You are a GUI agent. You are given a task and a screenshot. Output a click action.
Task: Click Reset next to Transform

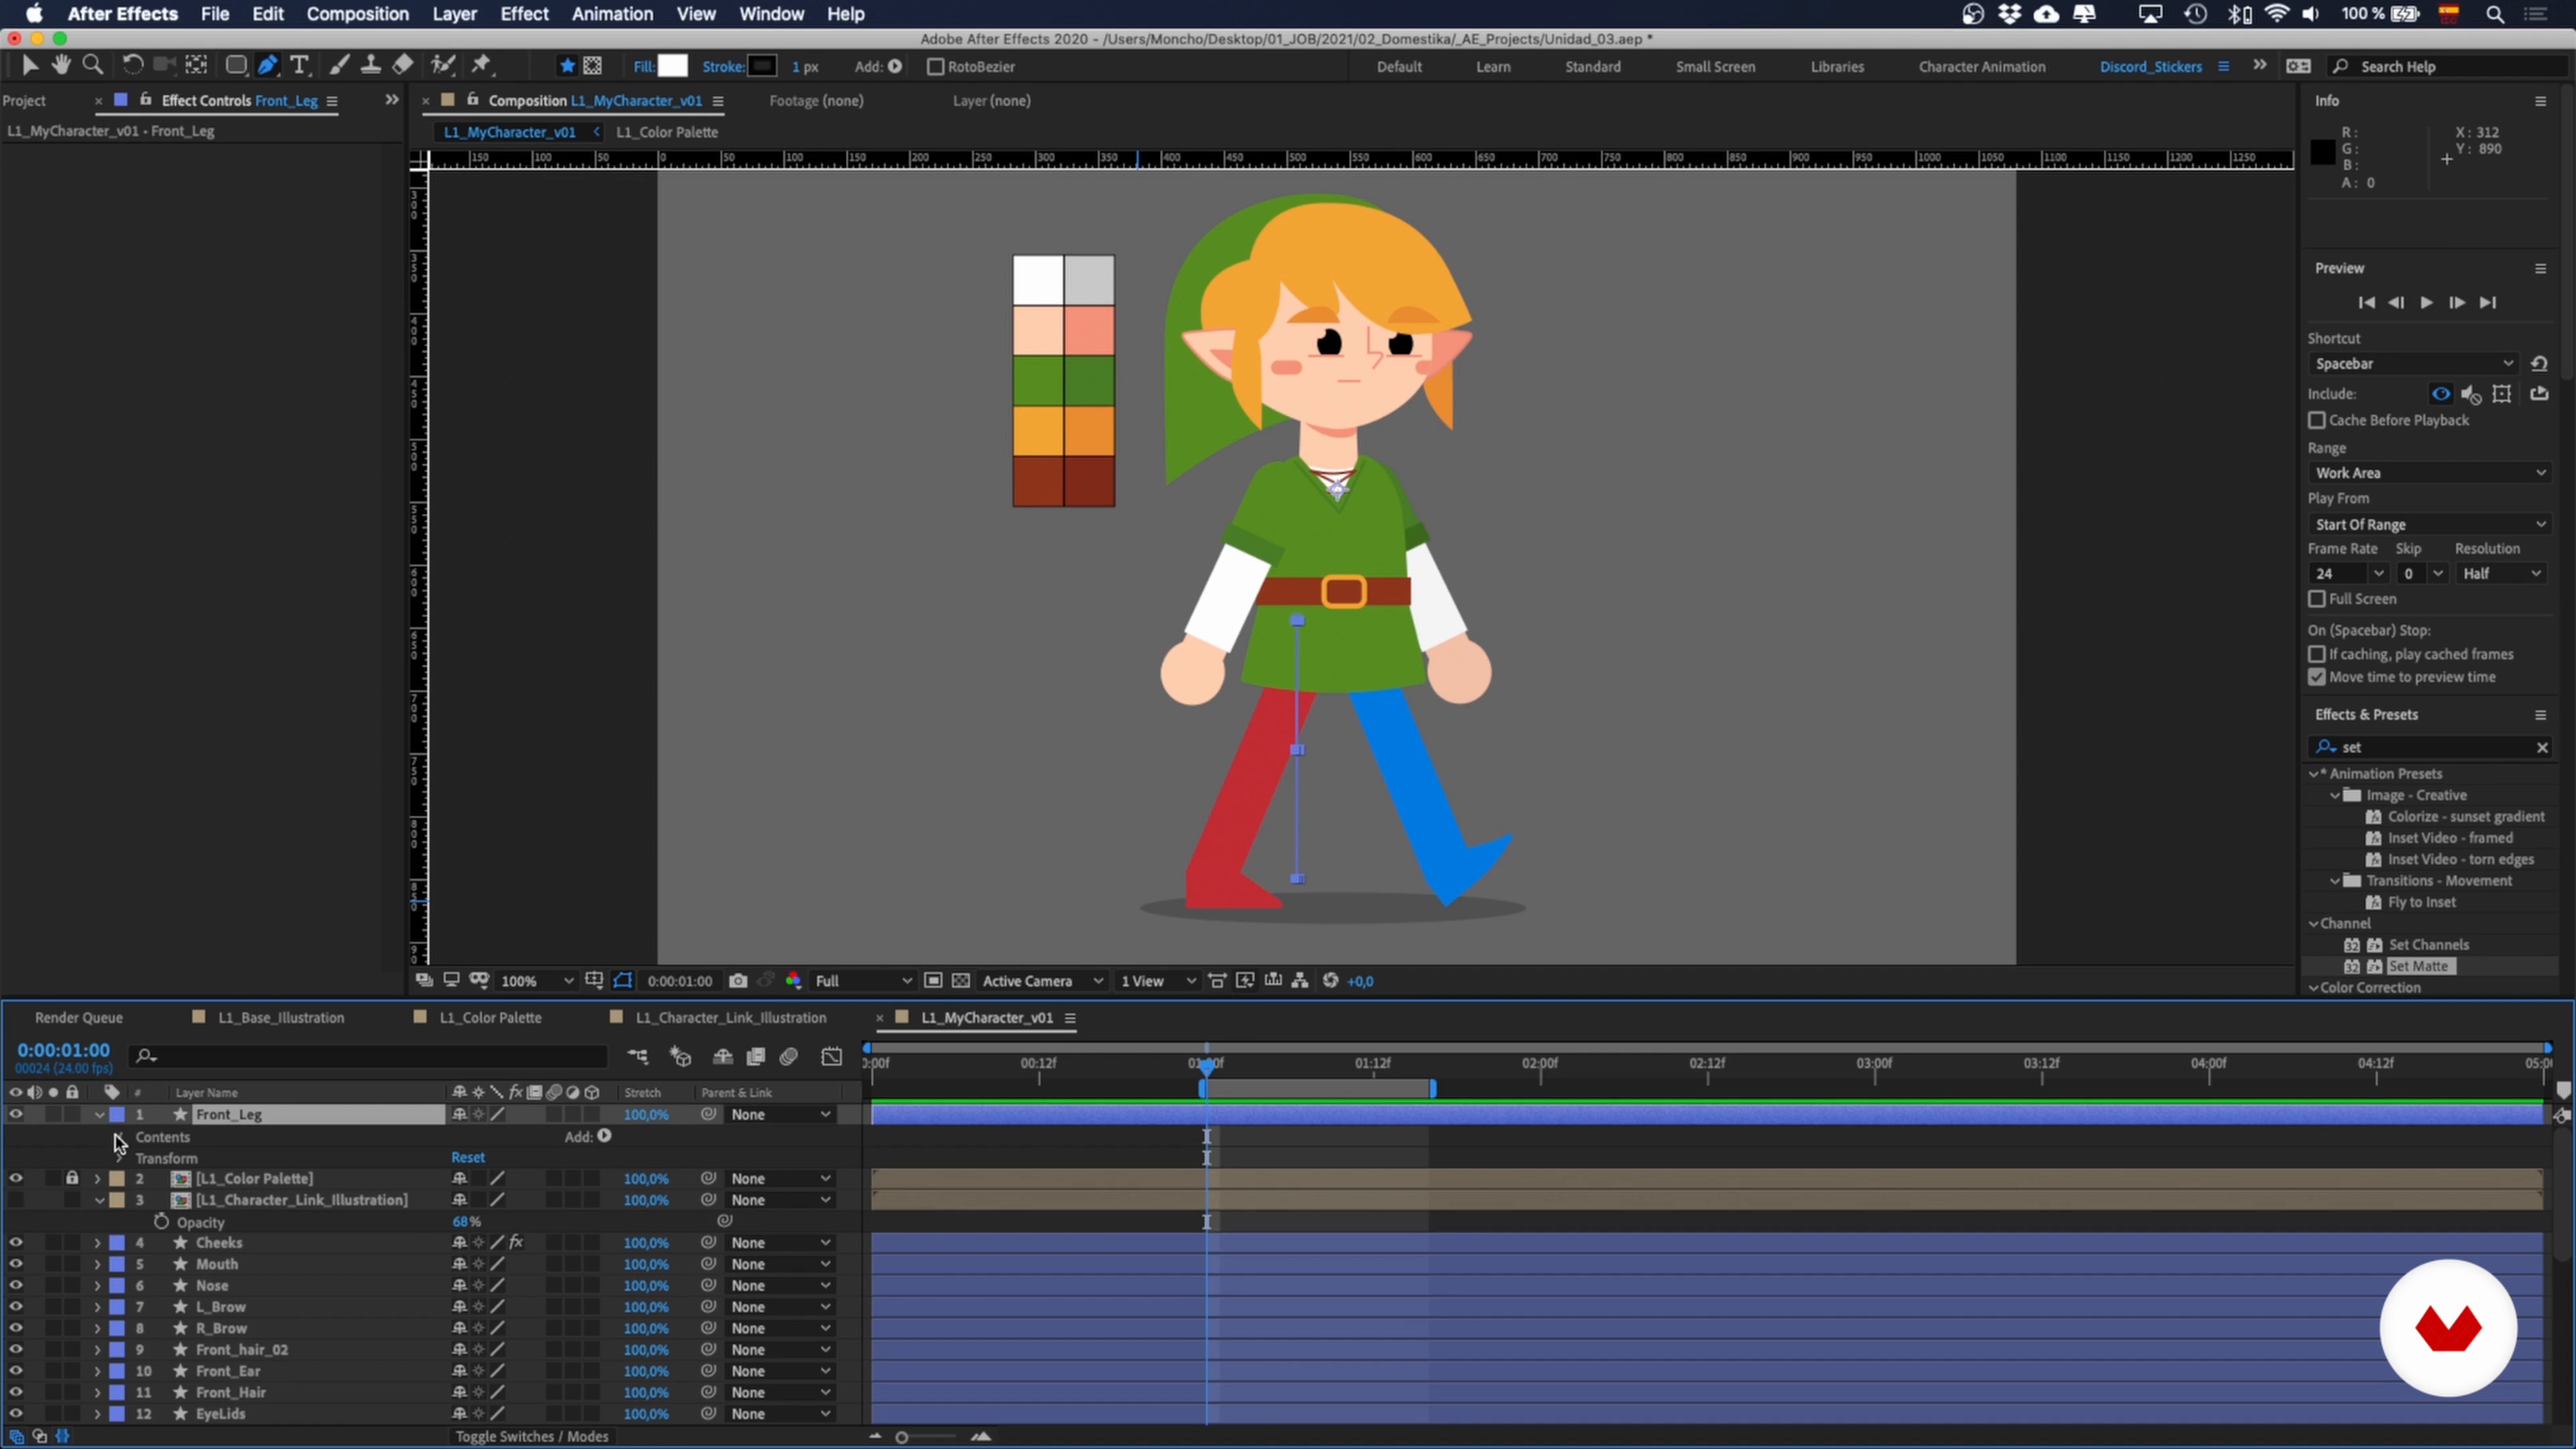(x=468, y=1158)
